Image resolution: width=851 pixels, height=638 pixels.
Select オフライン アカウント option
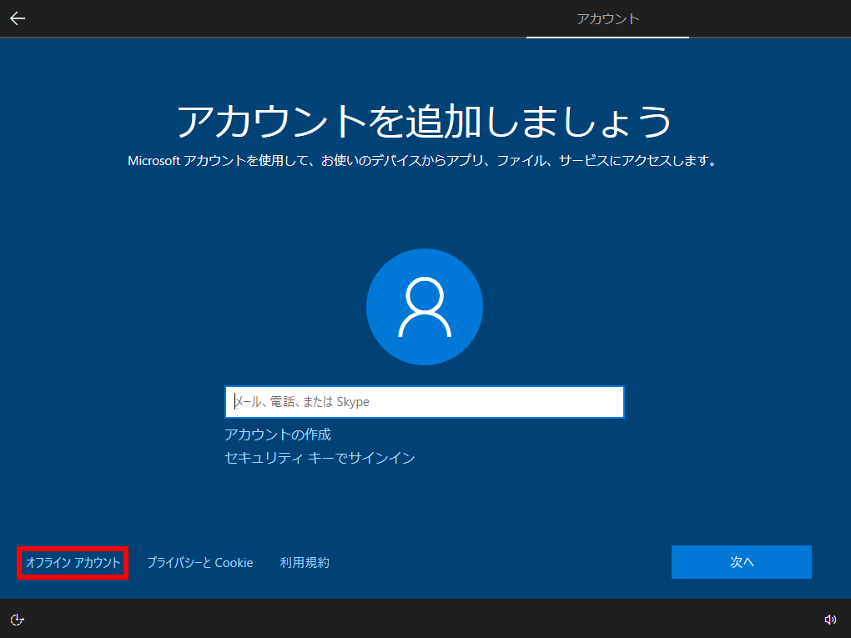tap(73, 563)
